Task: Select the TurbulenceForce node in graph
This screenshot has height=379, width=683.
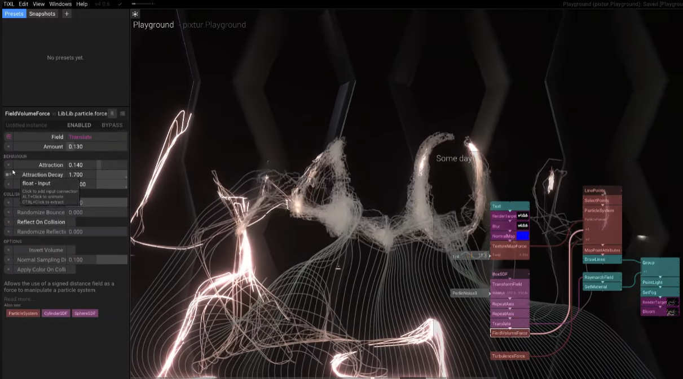Action: (509, 356)
